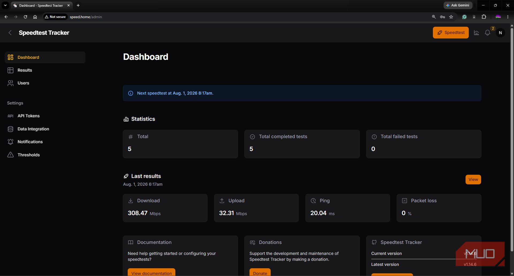Bookmark this page with the star icon
This screenshot has width=514, height=276.
(451, 17)
